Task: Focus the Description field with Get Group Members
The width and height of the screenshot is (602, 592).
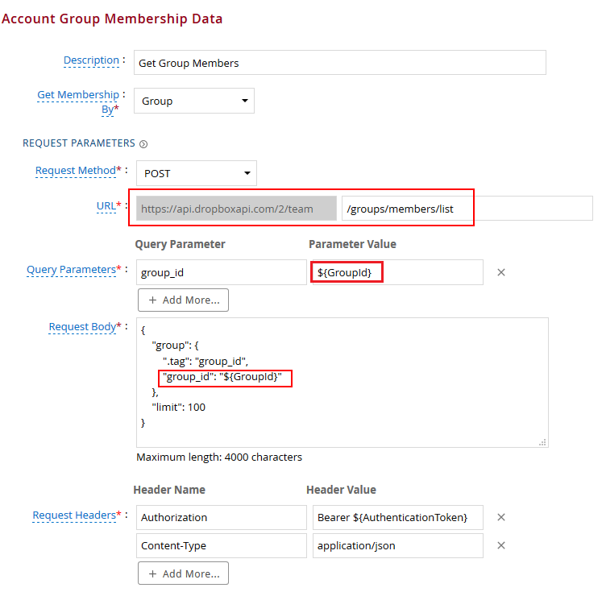Action: click(x=339, y=63)
